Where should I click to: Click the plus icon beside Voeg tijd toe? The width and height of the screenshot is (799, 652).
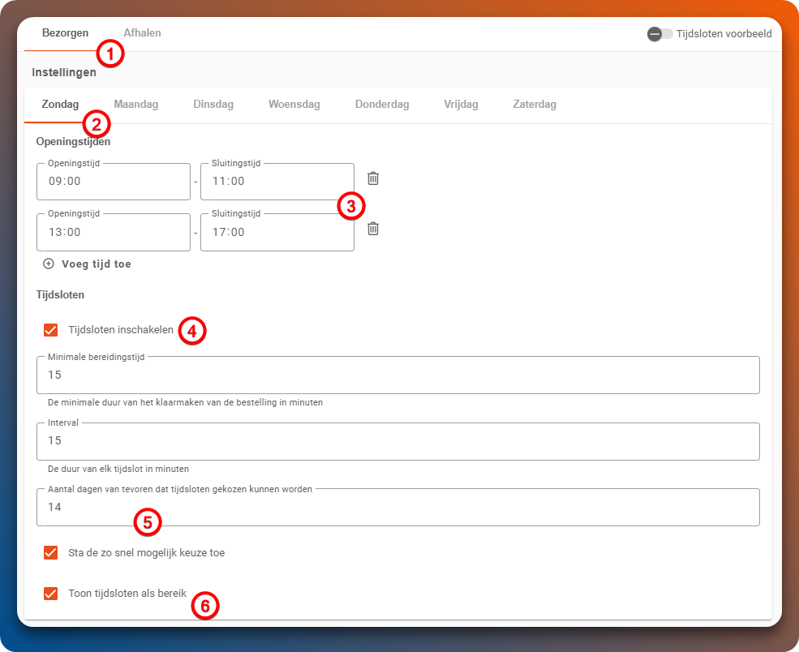click(x=49, y=264)
